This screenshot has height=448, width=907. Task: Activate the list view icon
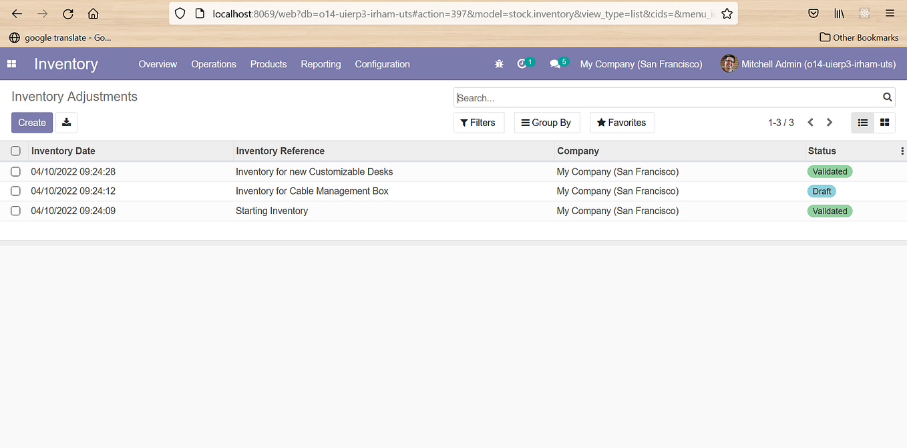[862, 122]
